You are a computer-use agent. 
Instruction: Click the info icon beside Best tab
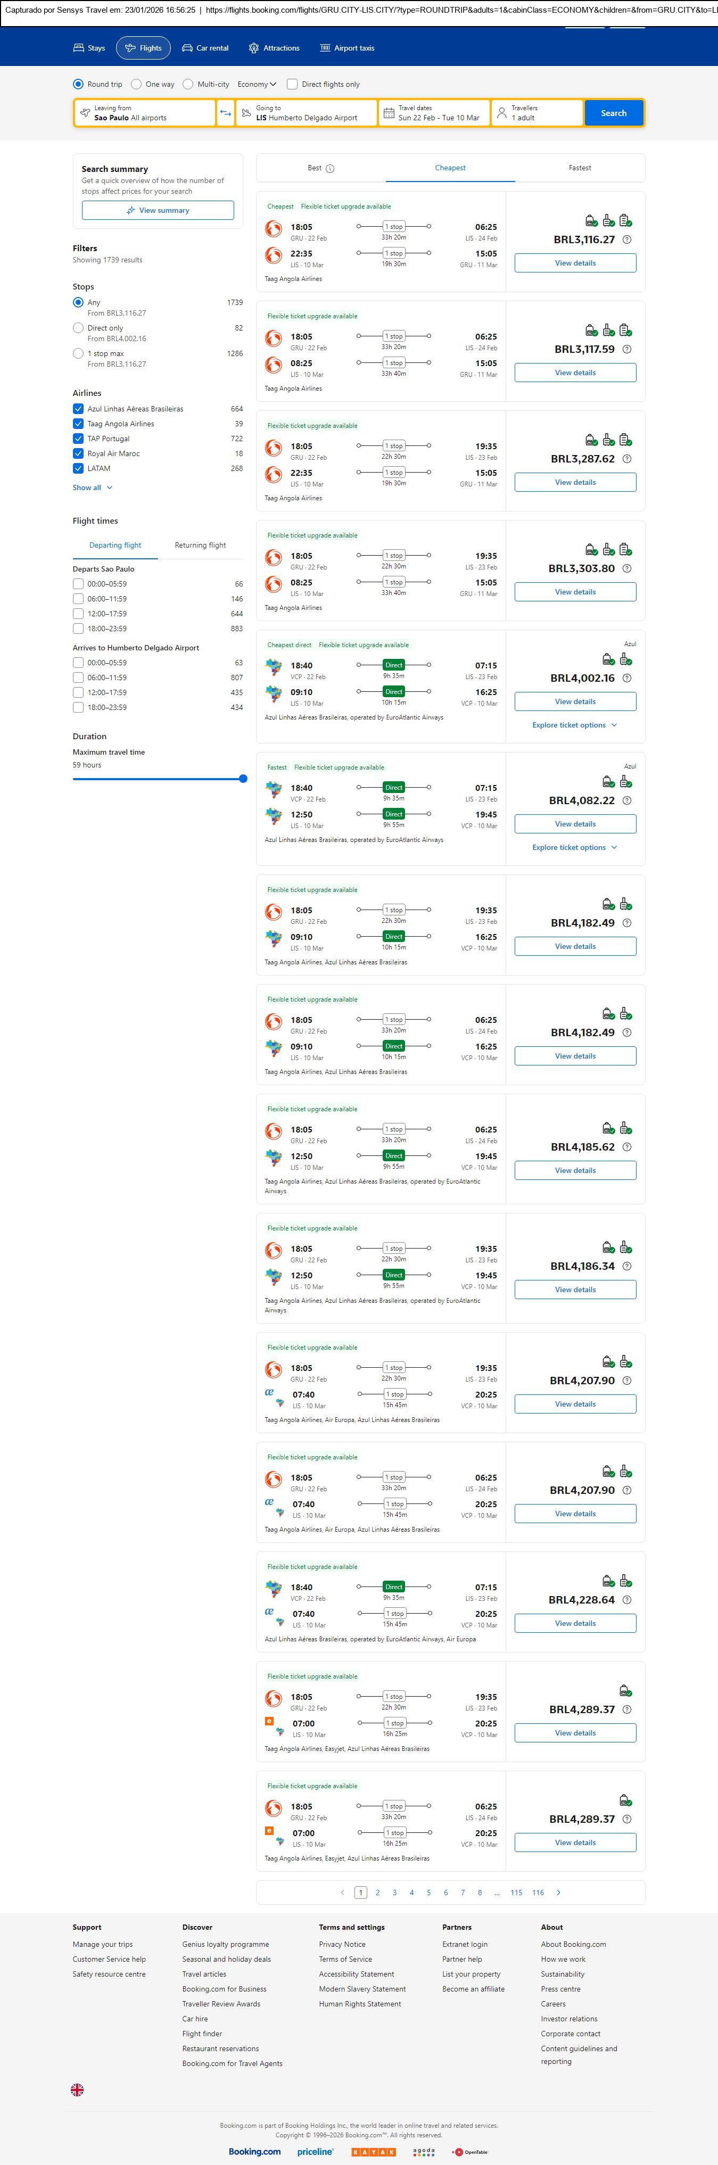[x=331, y=168]
